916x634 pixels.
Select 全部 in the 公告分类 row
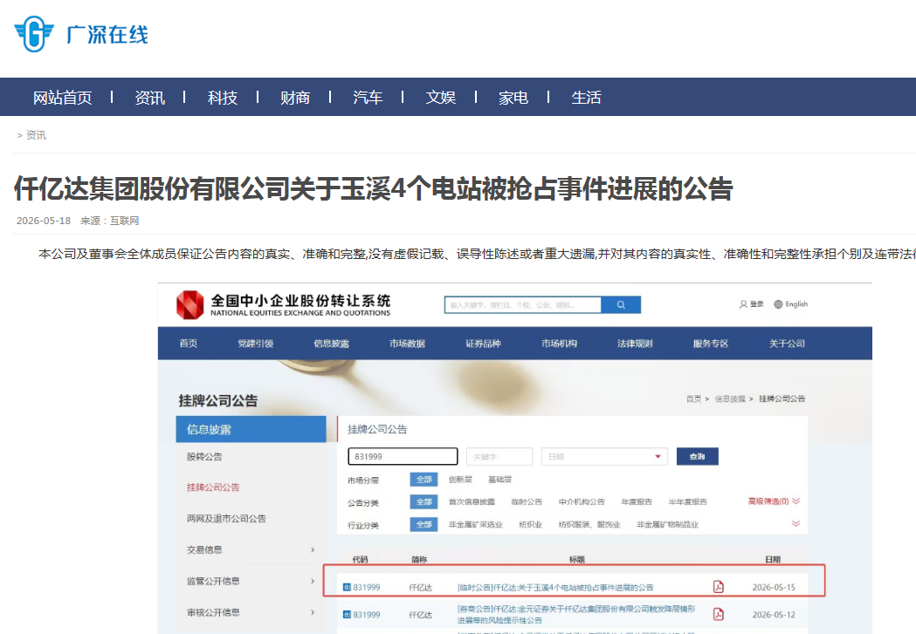(424, 501)
